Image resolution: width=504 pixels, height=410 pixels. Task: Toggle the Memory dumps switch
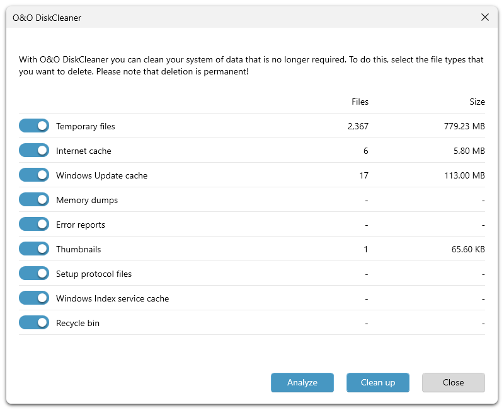coord(34,200)
